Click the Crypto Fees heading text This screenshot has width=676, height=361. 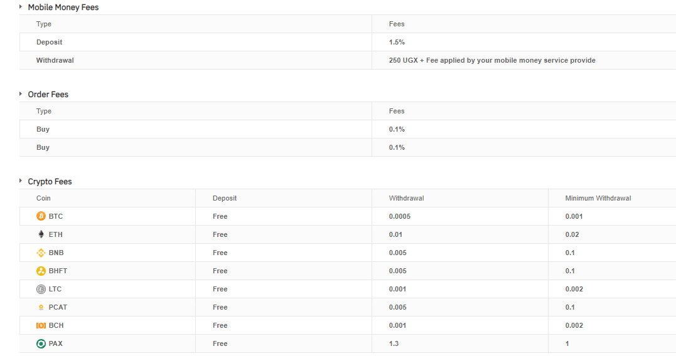[x=50, y=182]
